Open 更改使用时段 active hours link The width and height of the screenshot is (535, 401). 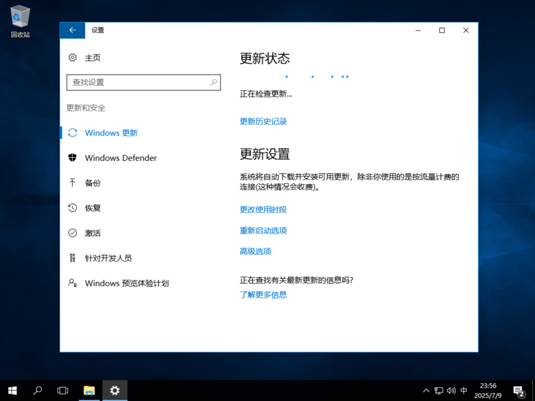click(x=263, y=209)
